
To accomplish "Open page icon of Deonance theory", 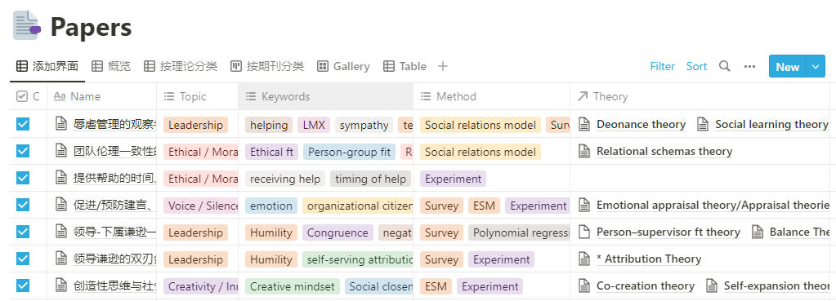I will tap(584, 125).
